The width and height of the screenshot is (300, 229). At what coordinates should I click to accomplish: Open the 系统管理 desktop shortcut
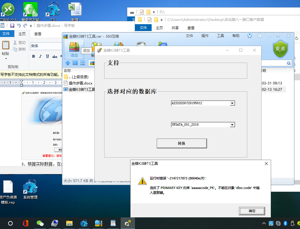point(30,190)
